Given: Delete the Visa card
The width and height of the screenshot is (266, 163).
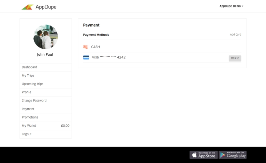Looking at the screenshot, I should (x=235, y=58).
